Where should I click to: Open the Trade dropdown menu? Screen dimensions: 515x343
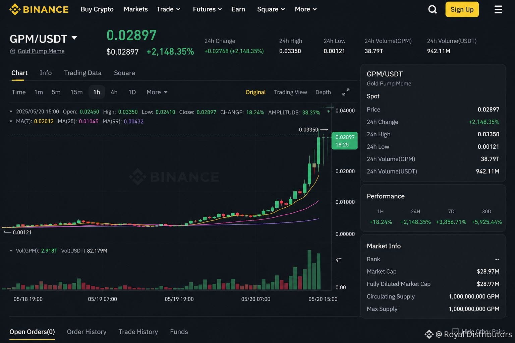pos(169,9)
